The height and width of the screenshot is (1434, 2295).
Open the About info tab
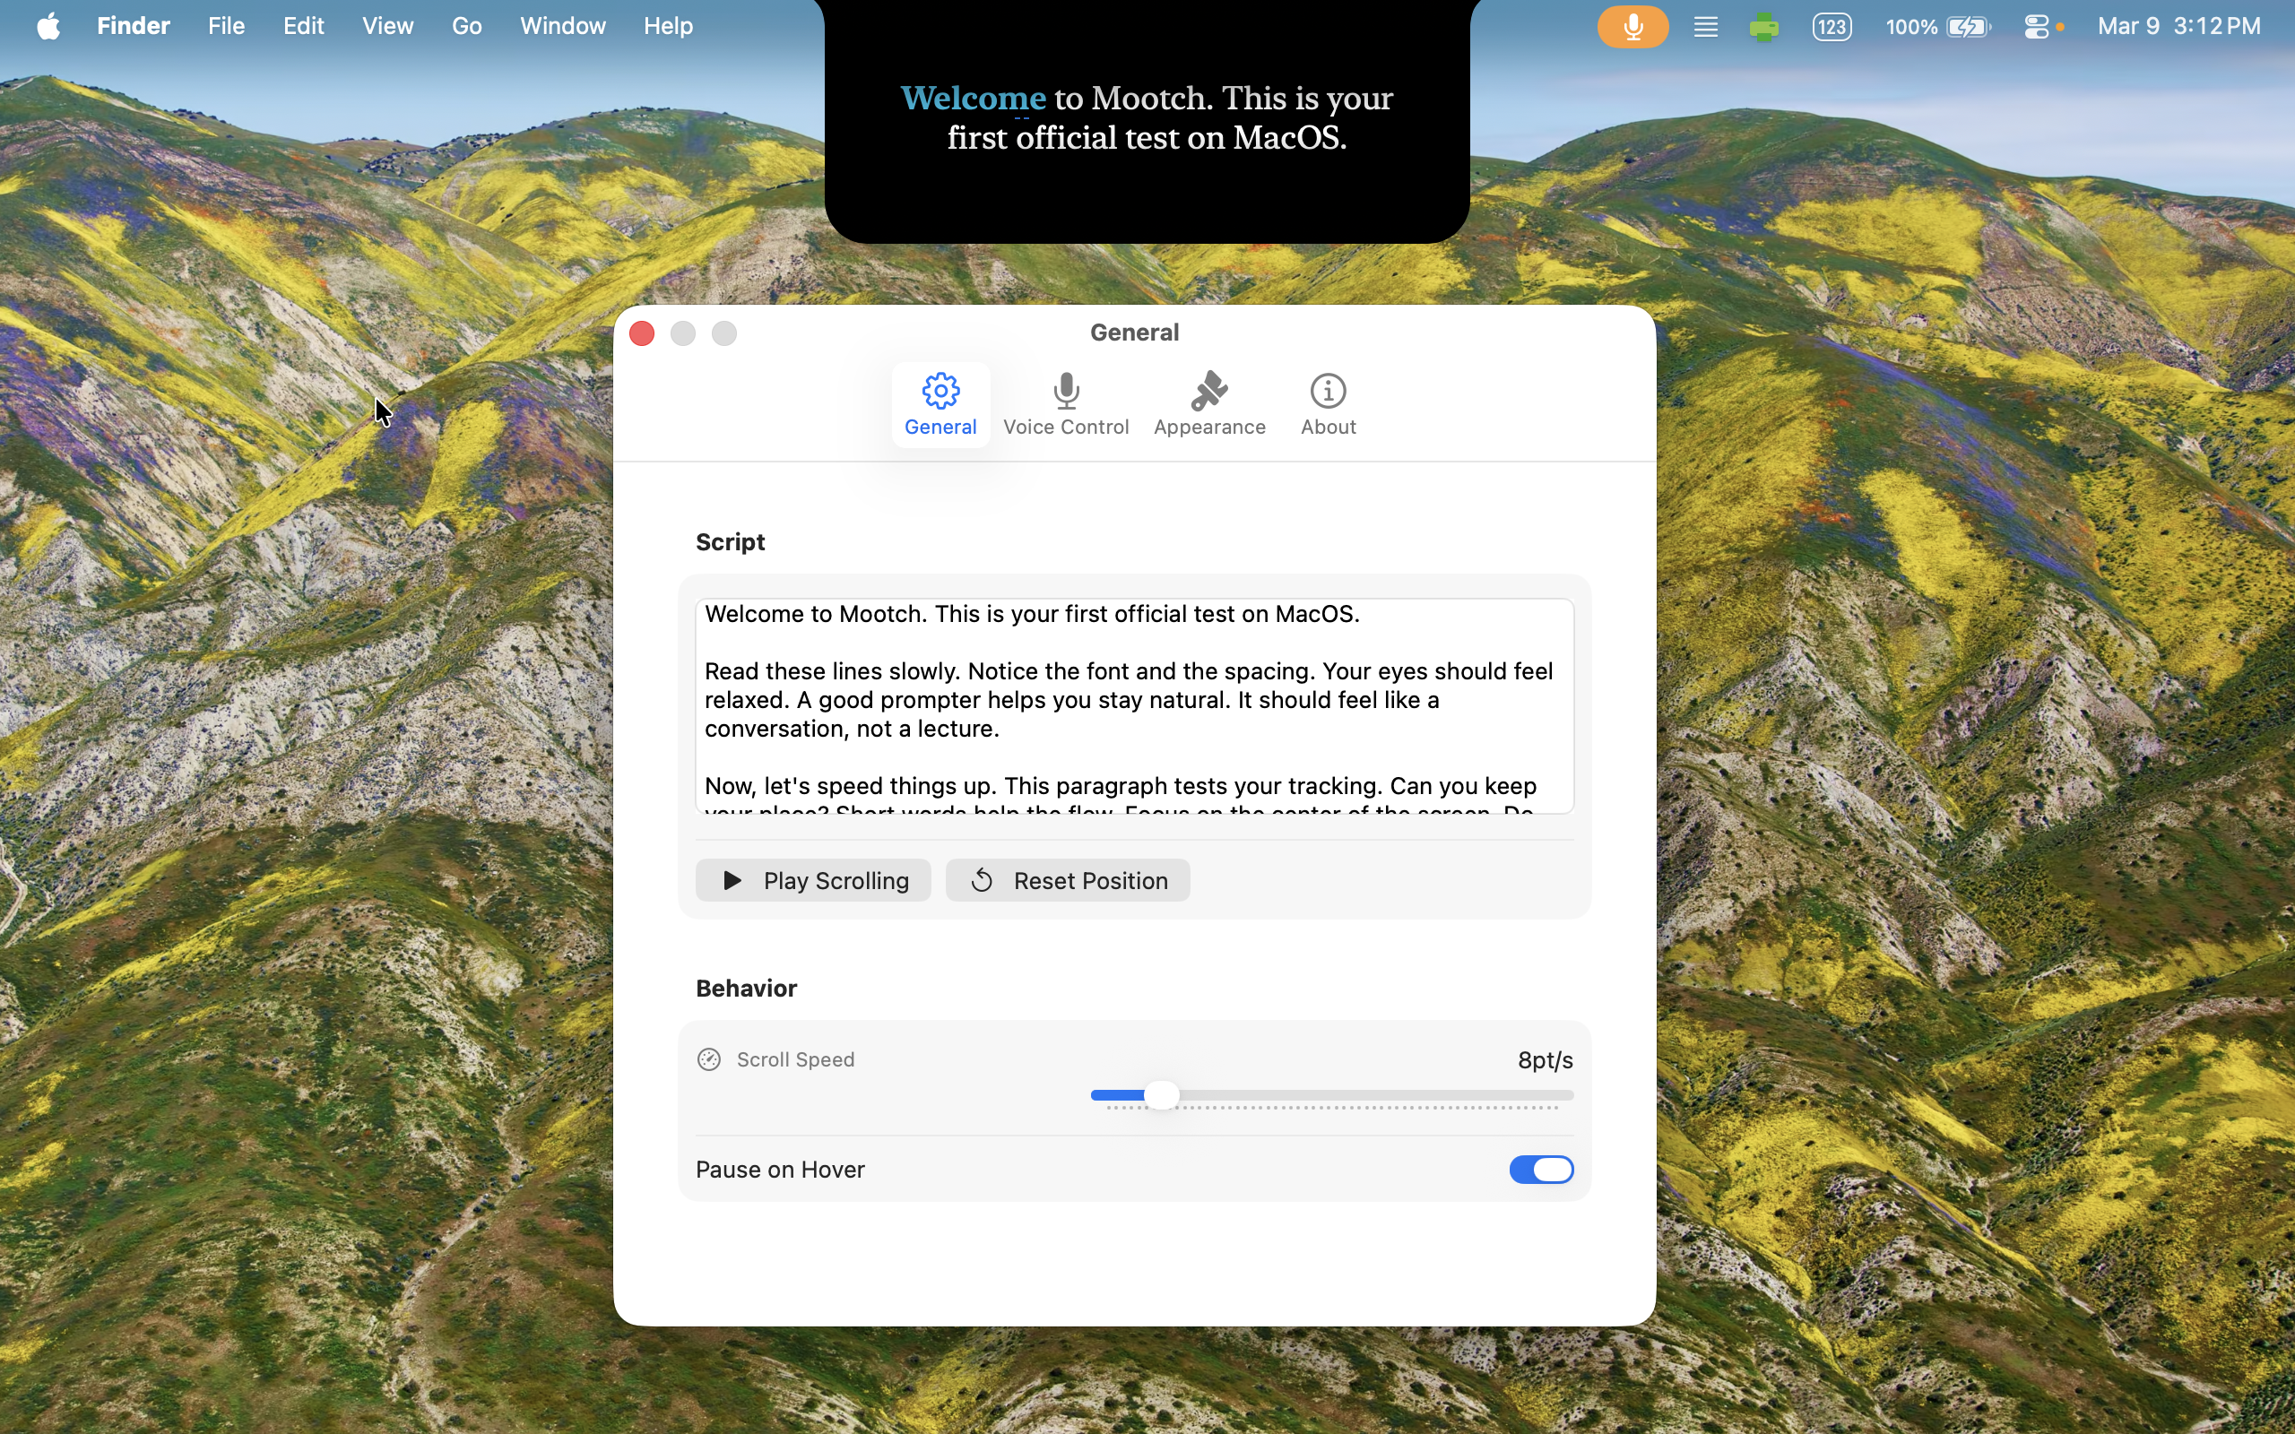[x=1328, y=404]
